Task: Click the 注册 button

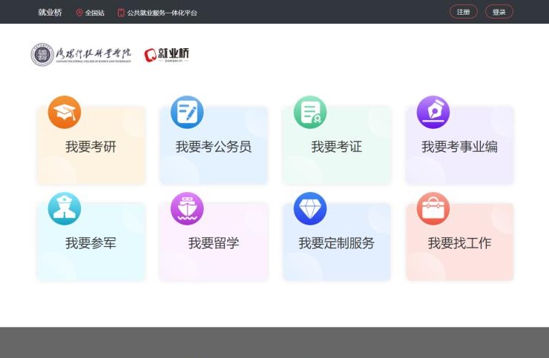Action: pyautogui.click(x=464, y=12)
